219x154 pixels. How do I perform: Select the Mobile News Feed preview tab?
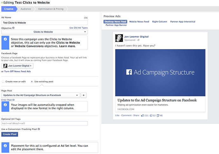[x=139, y=22]
